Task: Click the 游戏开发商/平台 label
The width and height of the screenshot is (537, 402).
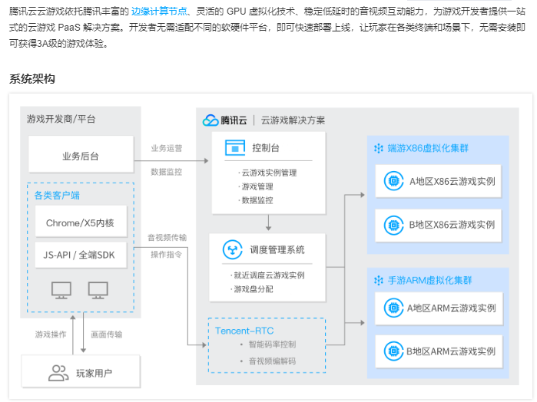Action: tap(61, 119)
